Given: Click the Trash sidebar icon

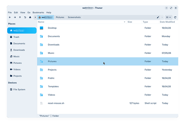Looking at the screenshot, I should (11, 37).
